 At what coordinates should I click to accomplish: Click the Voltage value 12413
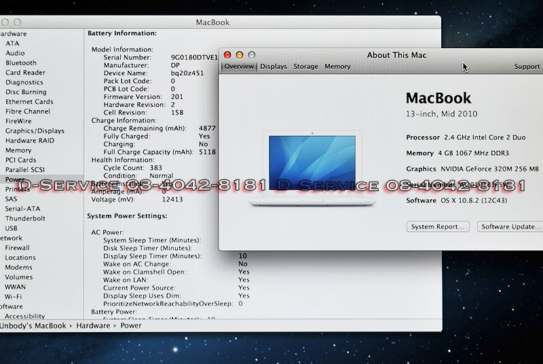[x=172, y=199]
